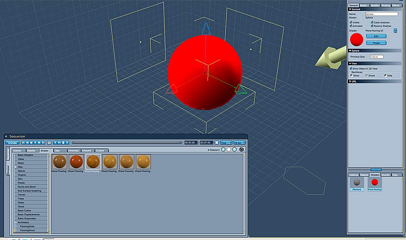Viewport: 406px width, 240px height.
Task: Collapse the General section header
Action: coord(375,9)
